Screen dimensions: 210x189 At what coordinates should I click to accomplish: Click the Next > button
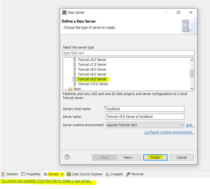pyautogui.click(x=129, y=158)
